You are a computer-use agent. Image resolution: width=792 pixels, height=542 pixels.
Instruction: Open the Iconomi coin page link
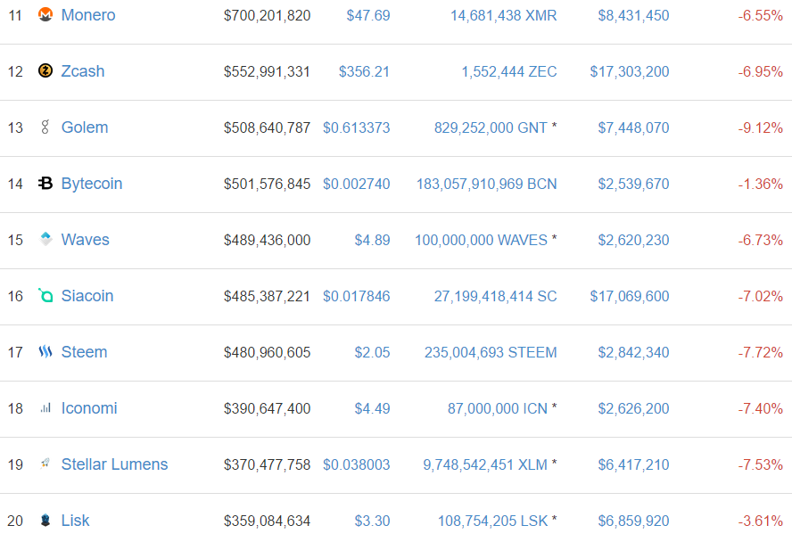tap(89, 408)
